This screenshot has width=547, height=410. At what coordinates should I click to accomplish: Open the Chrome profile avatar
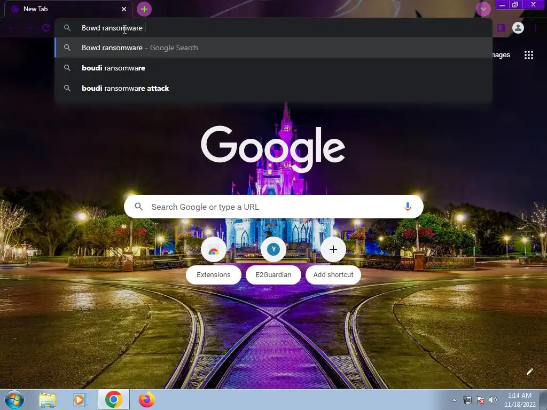518,28
